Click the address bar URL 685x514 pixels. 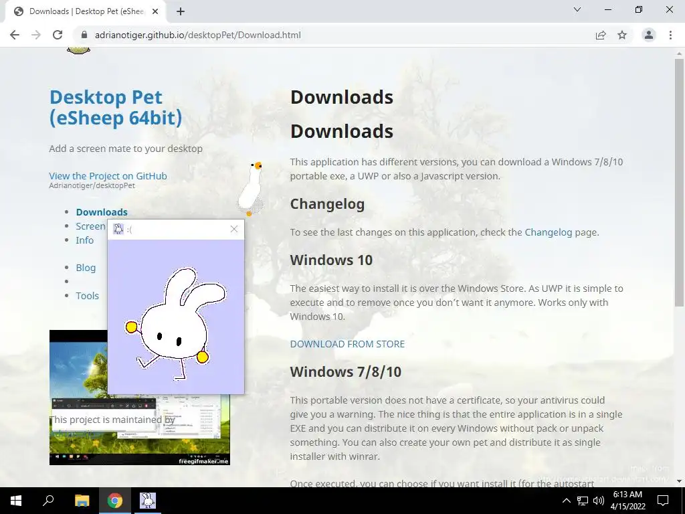coord(198,35)
